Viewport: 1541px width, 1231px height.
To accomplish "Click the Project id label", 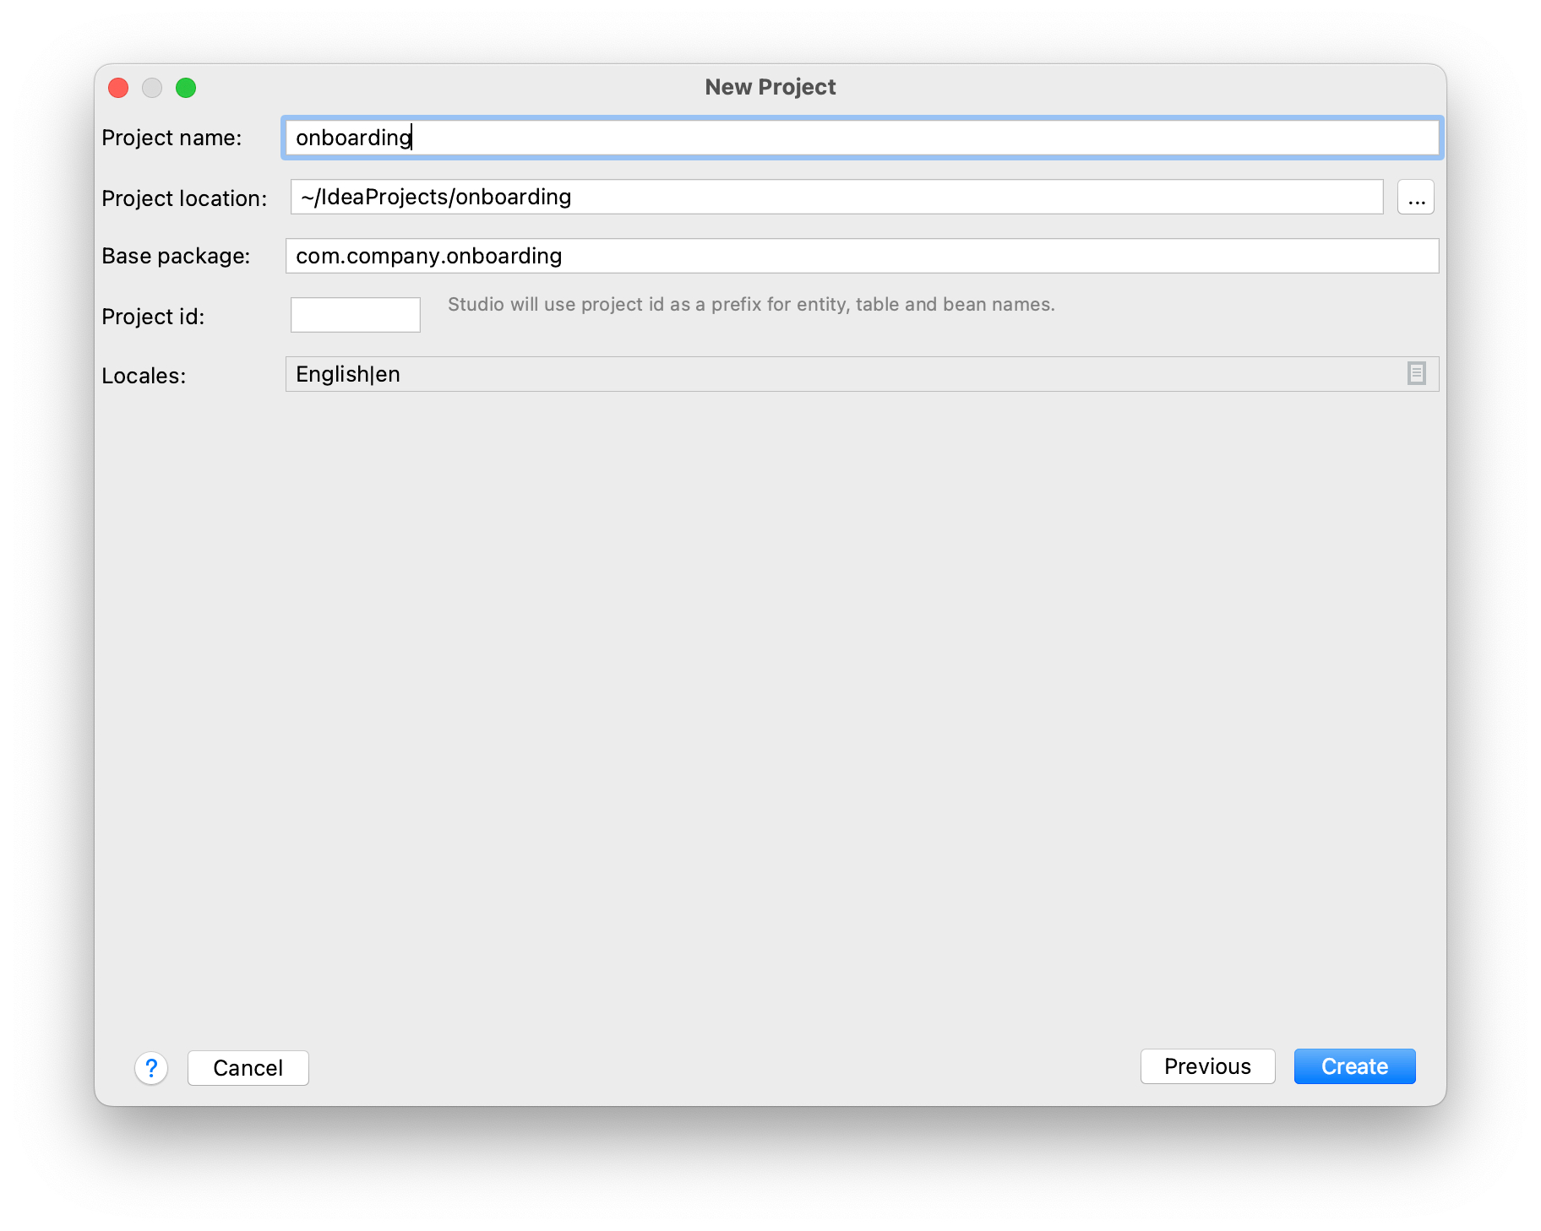I will 153,317.
